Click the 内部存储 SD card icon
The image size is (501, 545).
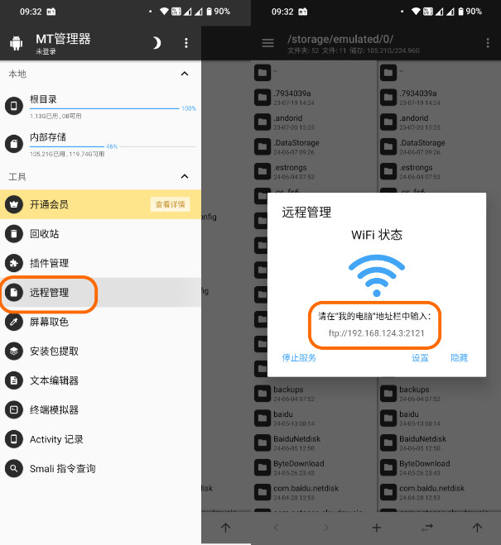(14, 144)
